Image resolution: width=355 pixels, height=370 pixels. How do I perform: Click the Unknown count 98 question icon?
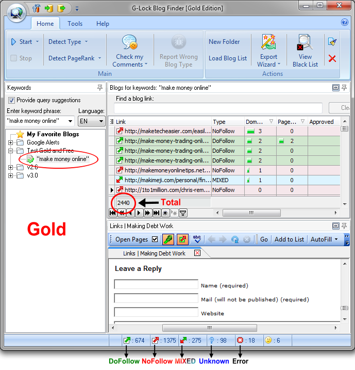[212, 340]
